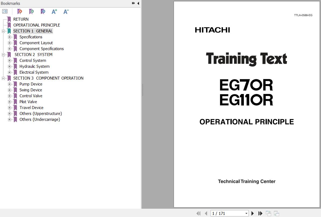Click the add new bookmark icon
The width and height of the screenshot is (321, 217).
pyautogui.click(x=31, y=12)
